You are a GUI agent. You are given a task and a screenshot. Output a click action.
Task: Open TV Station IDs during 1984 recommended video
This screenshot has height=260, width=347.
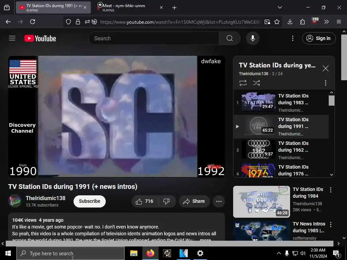261,202
